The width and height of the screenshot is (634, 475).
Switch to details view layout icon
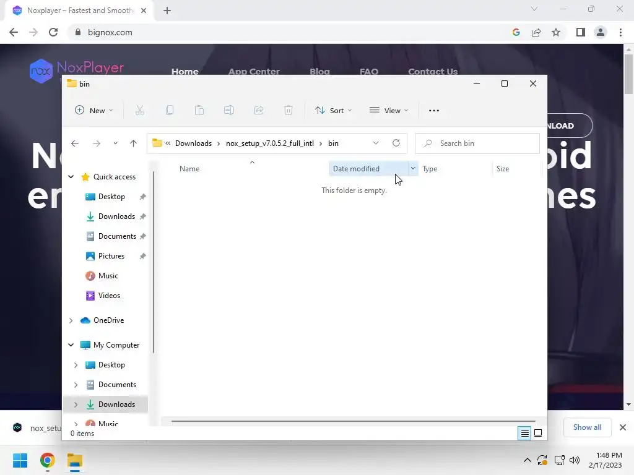(524, 434)
